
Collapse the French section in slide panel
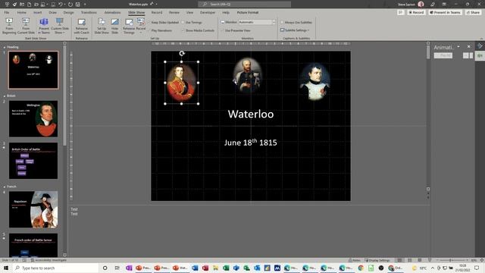[x=5, y=187]
